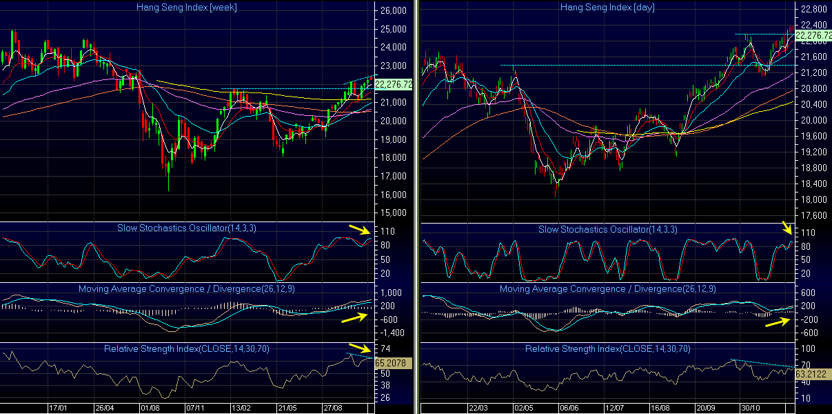Click the 22,276.72 price tag on daily chart

pyautogui.click(x=813, y=35)
